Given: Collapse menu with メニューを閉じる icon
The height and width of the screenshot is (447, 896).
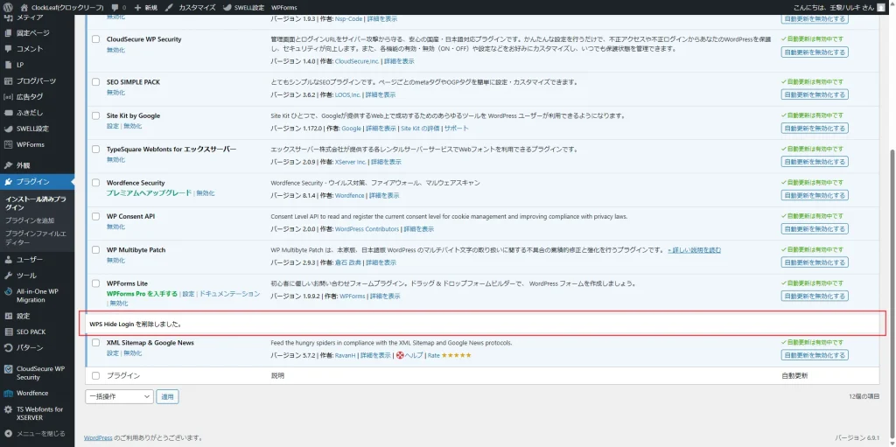Looking at the screenshot, I should point(8,433).
